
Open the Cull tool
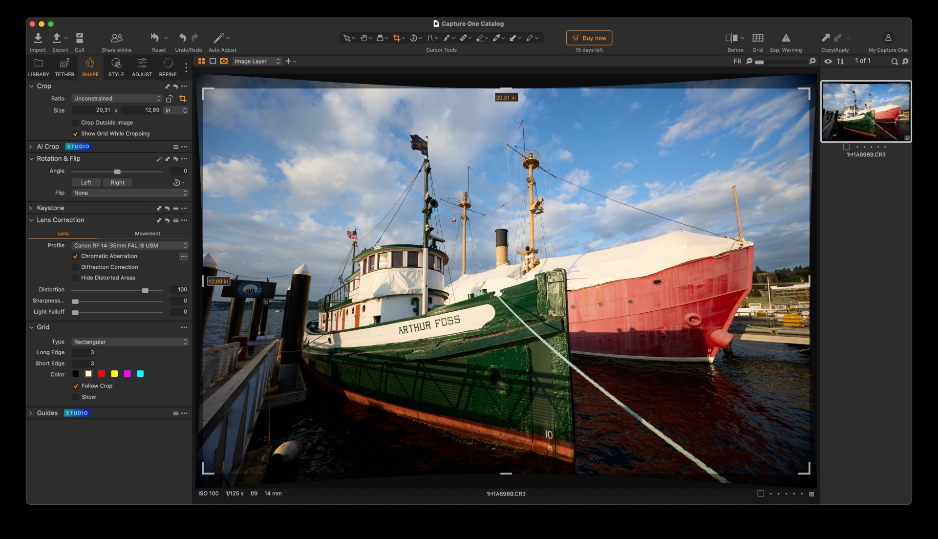[x=80, y=38]
